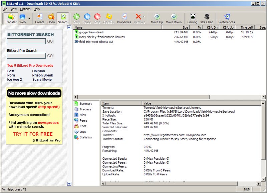Viewport: 267px width, 193px height.
Task: Switch to the Peers tab
Action: click(81, 120)
